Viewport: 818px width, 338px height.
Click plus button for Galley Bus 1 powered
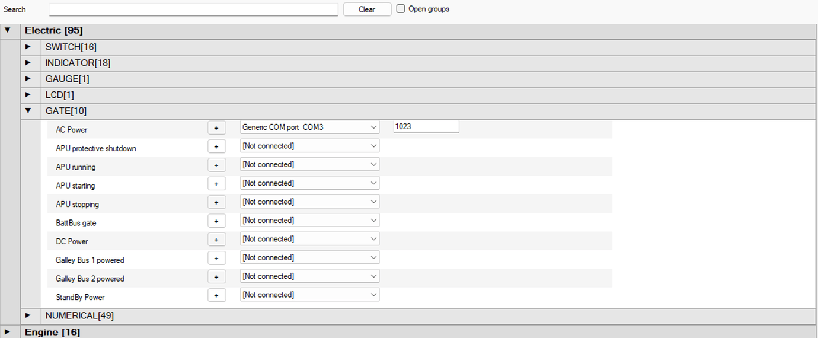[x=216, y=258]
